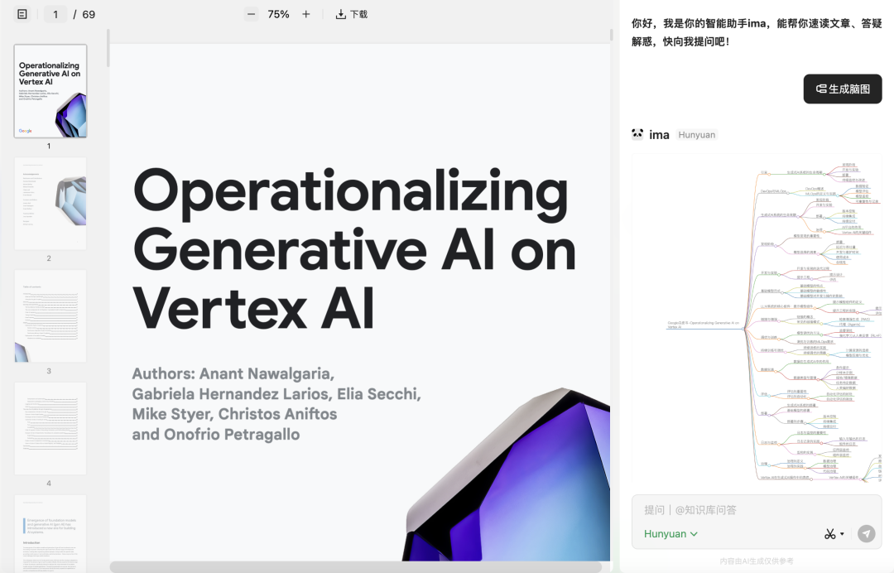894x573 pixels.
Task: Click the document title 'Operationalizing'
Action: point(351,193)
